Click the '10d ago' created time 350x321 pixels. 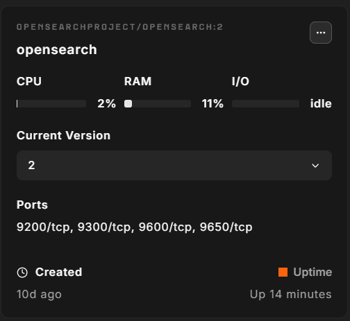pos(39,295)
